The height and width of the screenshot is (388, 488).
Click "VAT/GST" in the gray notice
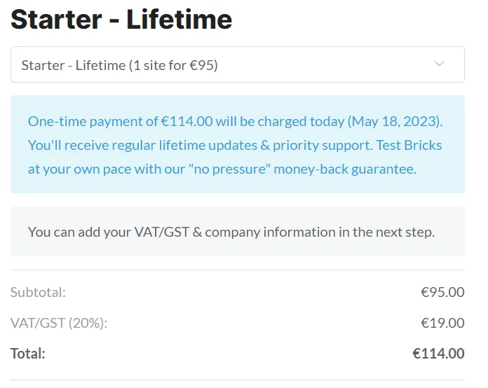click(161, 232)
